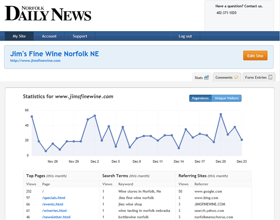The width and height of the screenshot is (280, 220).
Task: Switch chart to Unique Visitors
Action: (x=227, y=98)
